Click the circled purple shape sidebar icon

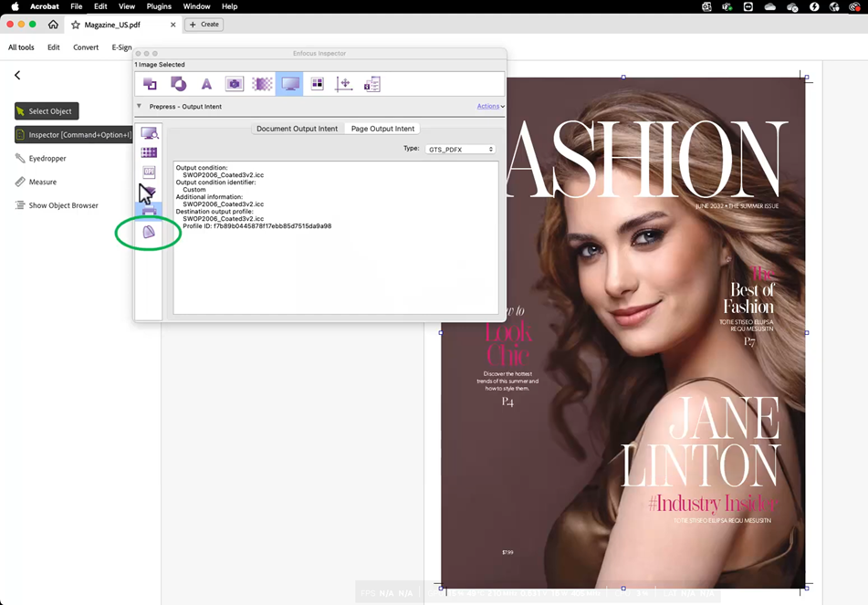click(149, 233)
